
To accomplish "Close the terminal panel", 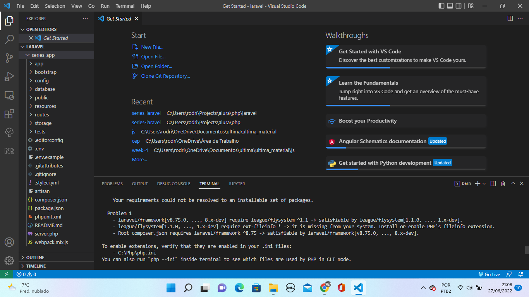I will [522, 184].
